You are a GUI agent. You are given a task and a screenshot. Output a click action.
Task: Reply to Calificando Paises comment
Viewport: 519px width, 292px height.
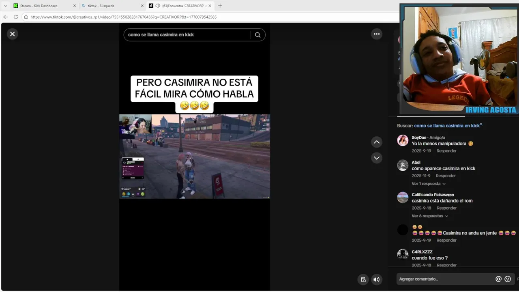[x=446, y=208]
